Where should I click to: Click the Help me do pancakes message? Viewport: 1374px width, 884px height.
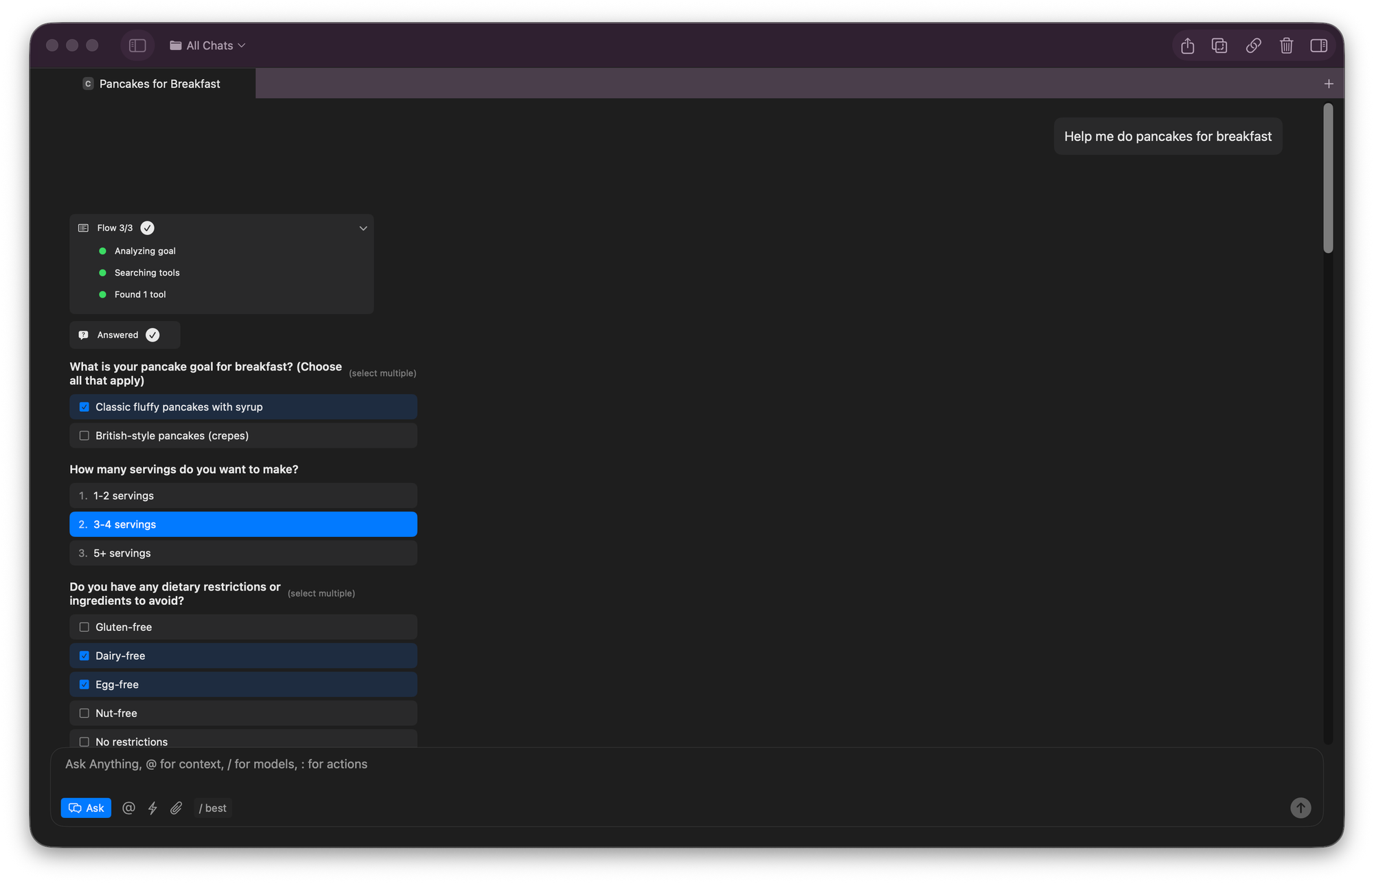[1168, 136]
